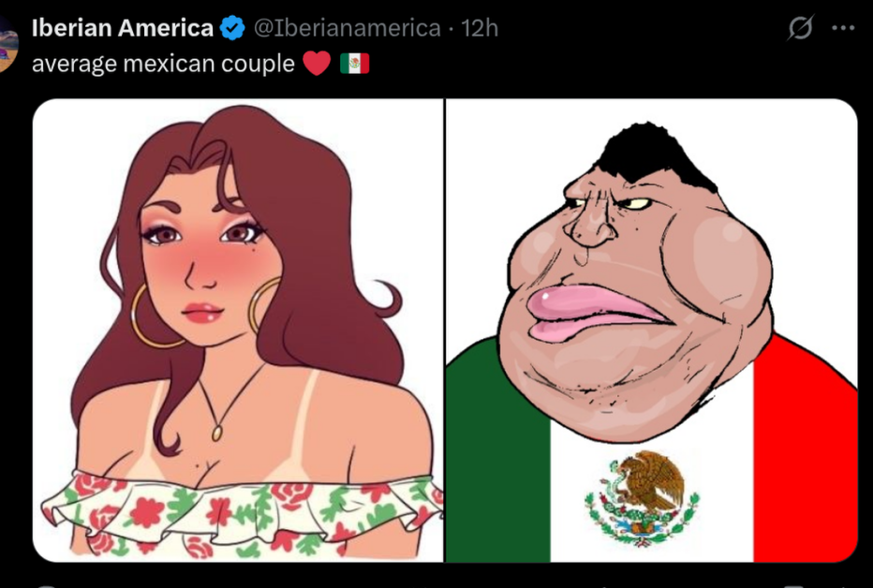Expand the three-dot more options menu

click(843, 28)
